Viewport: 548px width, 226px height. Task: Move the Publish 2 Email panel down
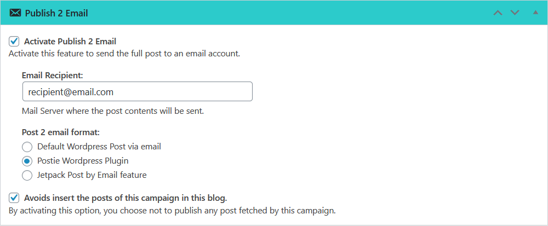click(x=515, y=13)
